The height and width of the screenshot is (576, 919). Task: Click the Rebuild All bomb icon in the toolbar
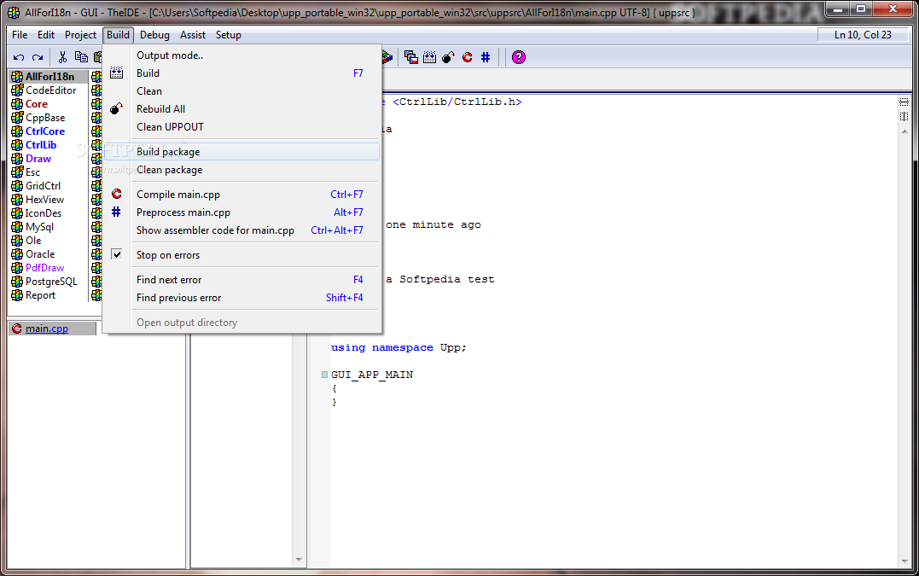(448, 57)
